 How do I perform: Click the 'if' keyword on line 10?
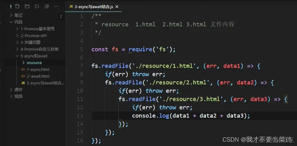tap(122, 91)
